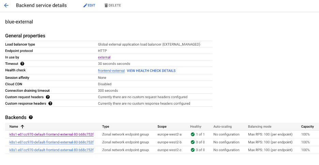Click the Delete trash button
This screenshot has width=319, height=165.
click(112, 5)
